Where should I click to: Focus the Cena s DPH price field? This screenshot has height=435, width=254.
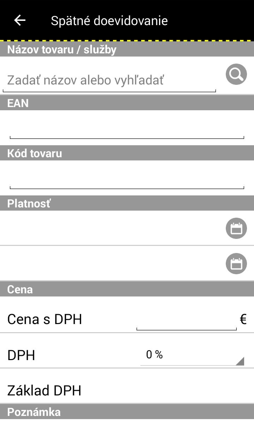[x=187, y=319]
